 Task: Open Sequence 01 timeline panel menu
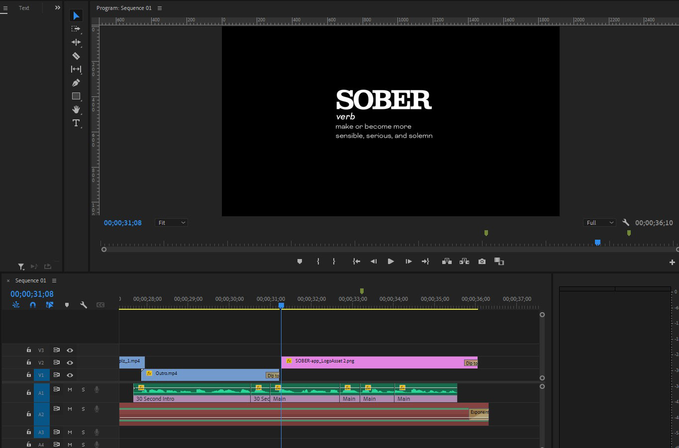pos(54,280)
